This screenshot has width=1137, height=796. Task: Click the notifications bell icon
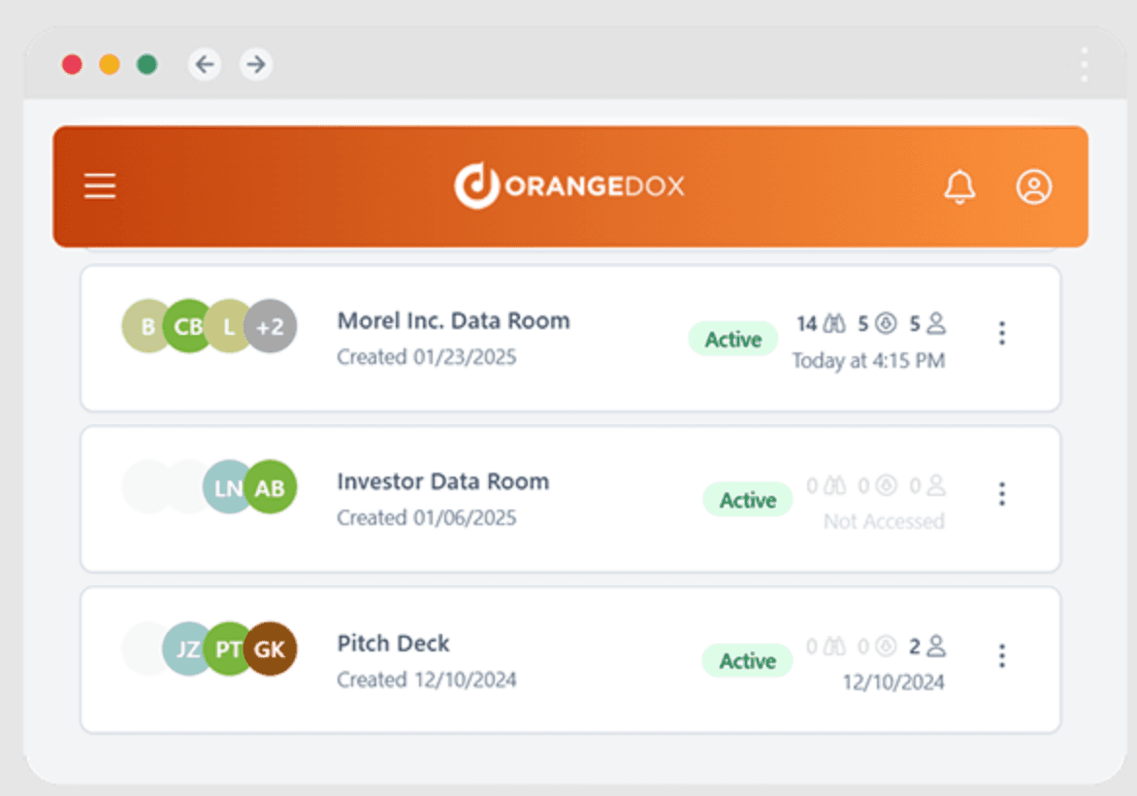pos(960,186)
